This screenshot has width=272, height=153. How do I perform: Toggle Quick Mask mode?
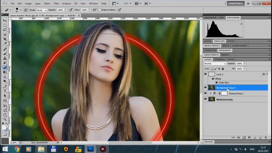[x=5, y=134]
